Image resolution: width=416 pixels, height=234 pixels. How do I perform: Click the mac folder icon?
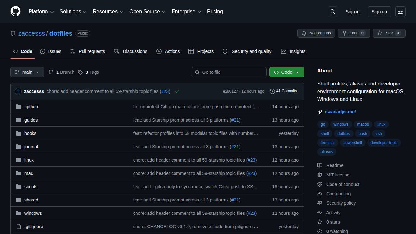(19, 173)
